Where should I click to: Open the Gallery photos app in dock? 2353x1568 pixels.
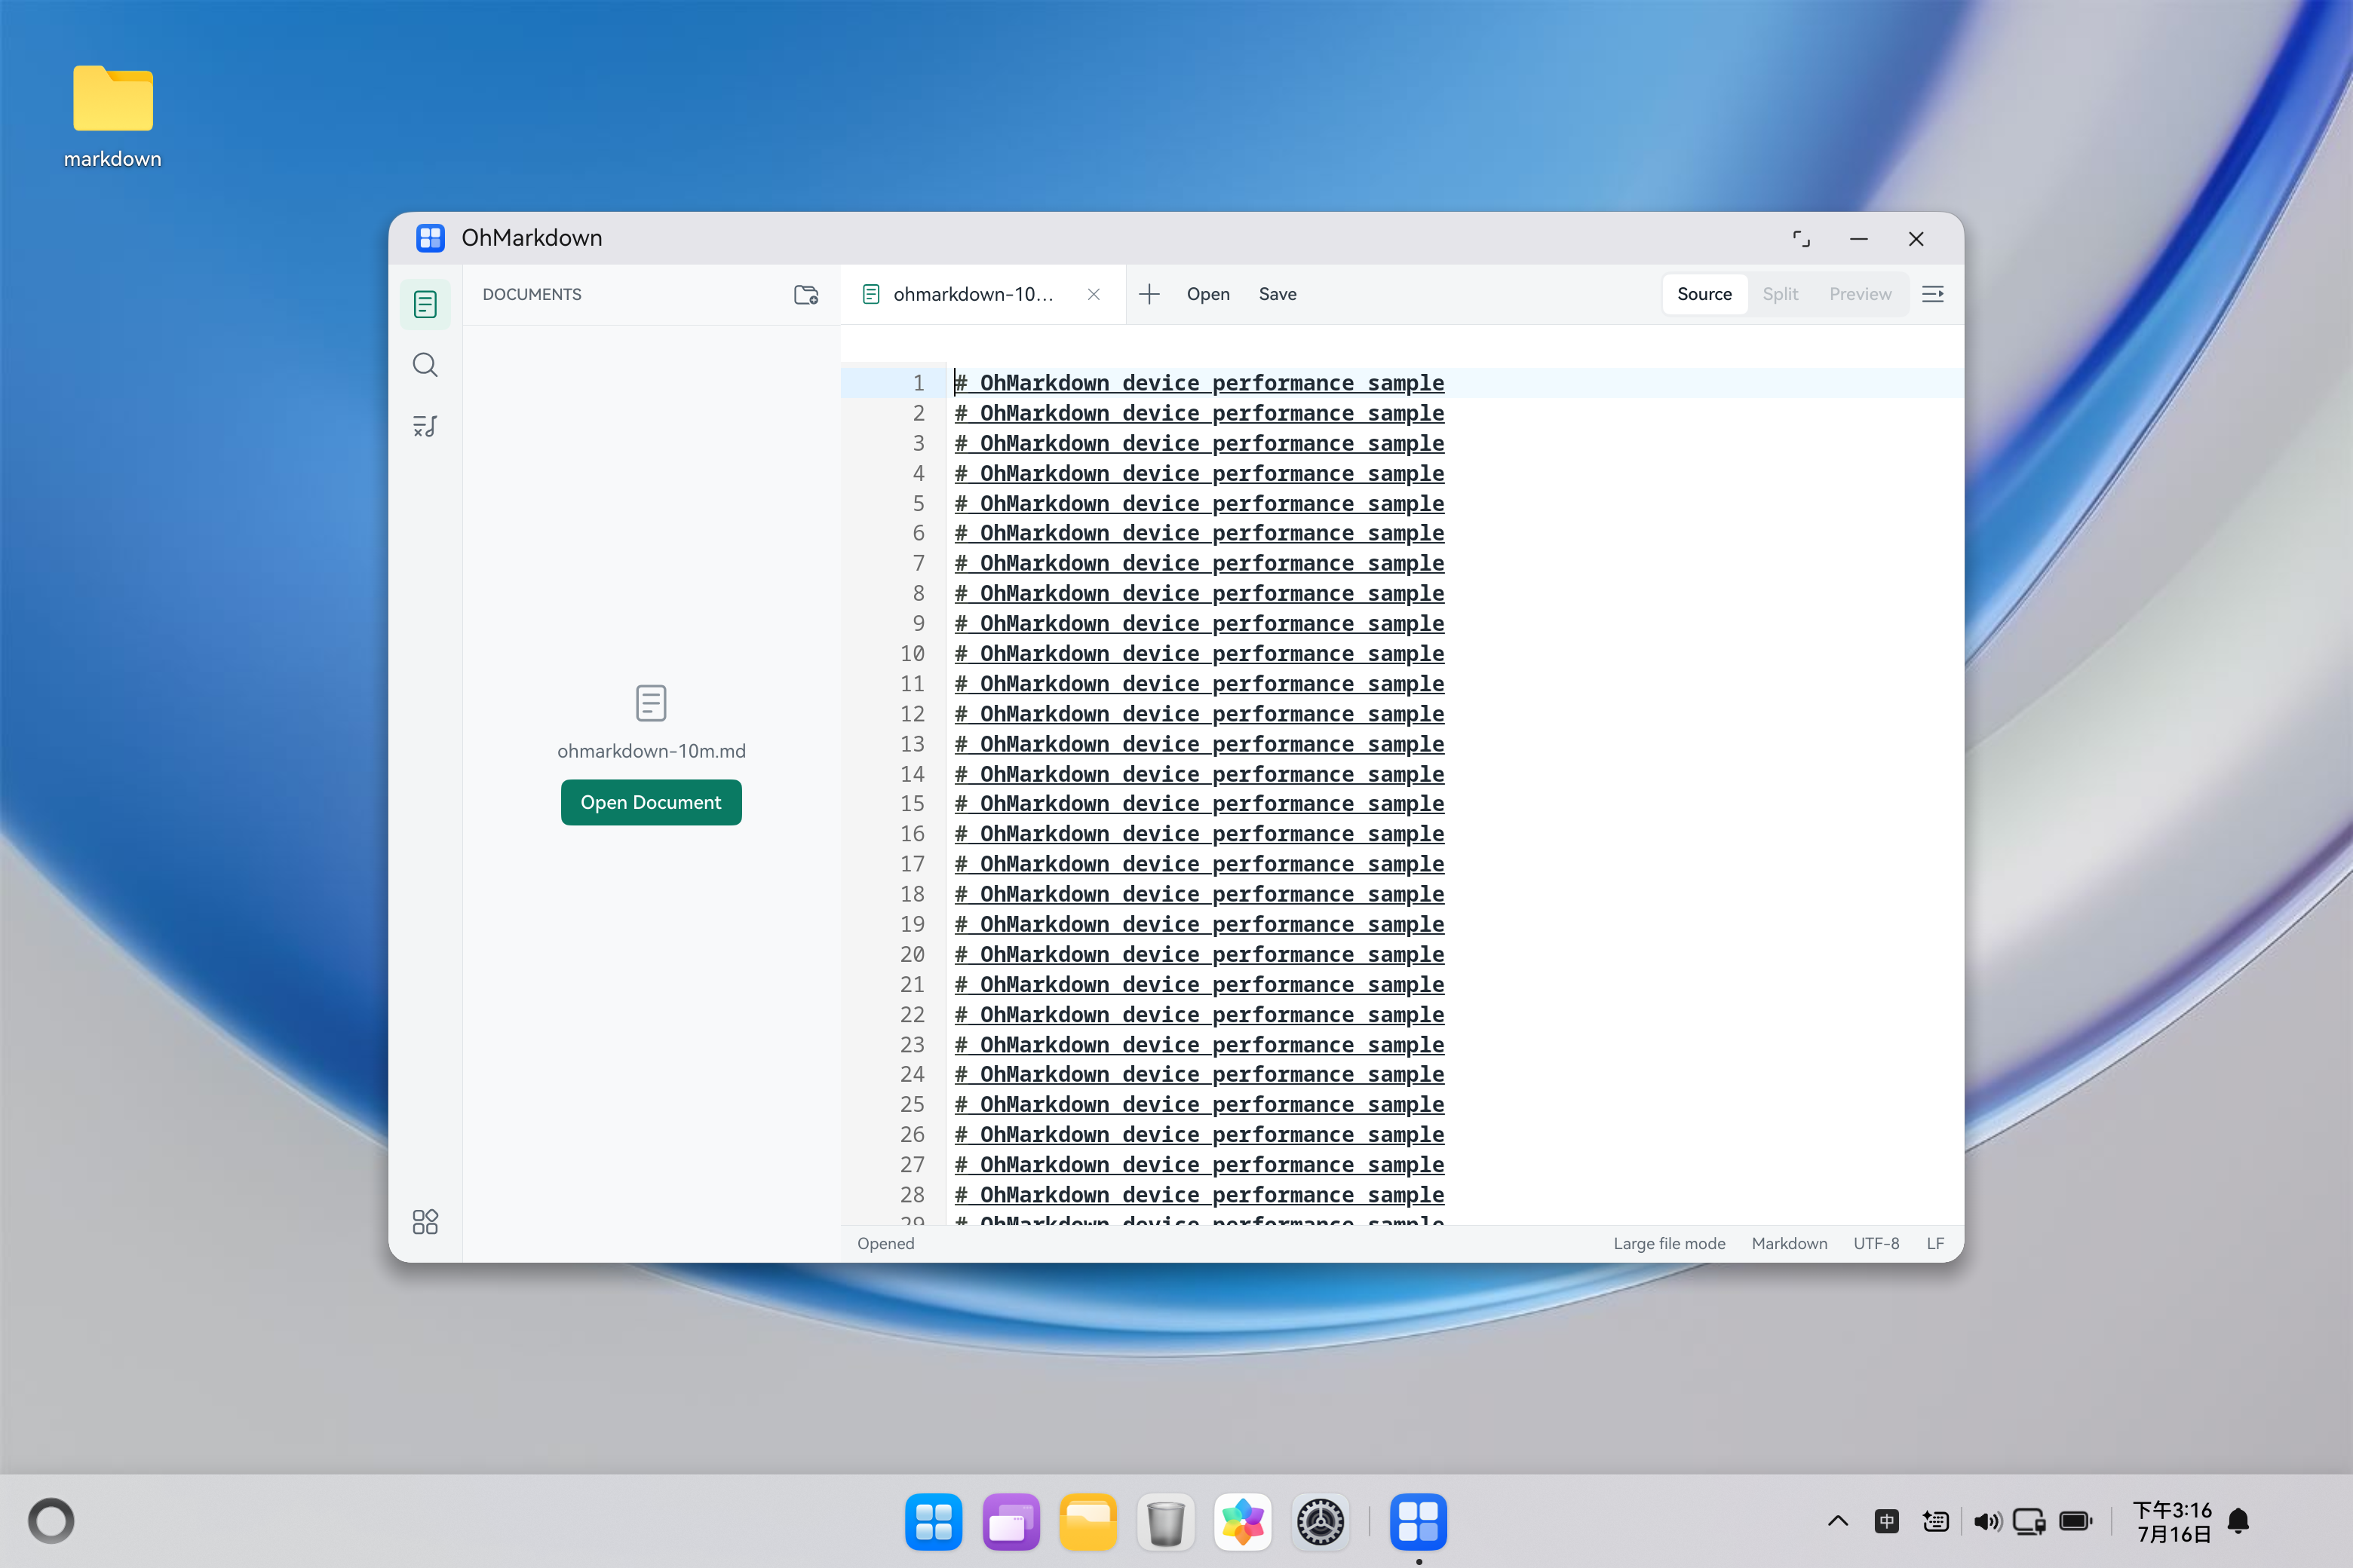click(x=1243, y=1521)
